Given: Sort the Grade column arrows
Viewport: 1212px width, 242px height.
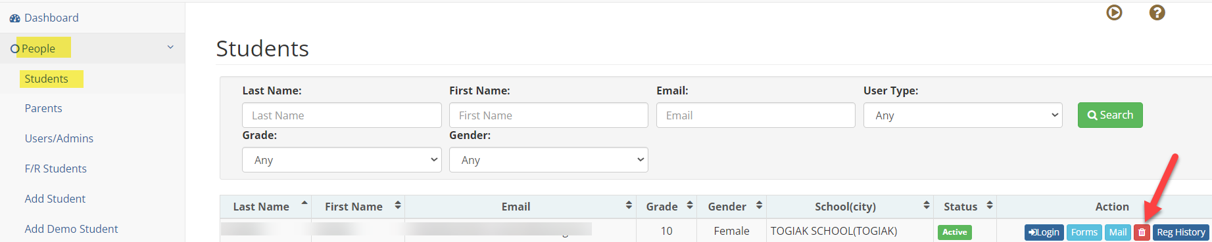Looking at the screenshot, I should tap(690, 206).
